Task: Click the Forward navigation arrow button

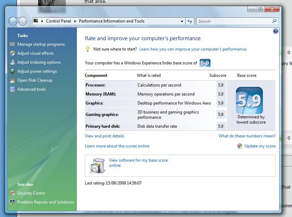Action: click(23, 21)
